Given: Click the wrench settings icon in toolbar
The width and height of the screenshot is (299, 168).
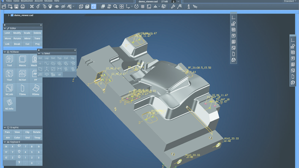Looking at the screenshot, I should (173, 7).
